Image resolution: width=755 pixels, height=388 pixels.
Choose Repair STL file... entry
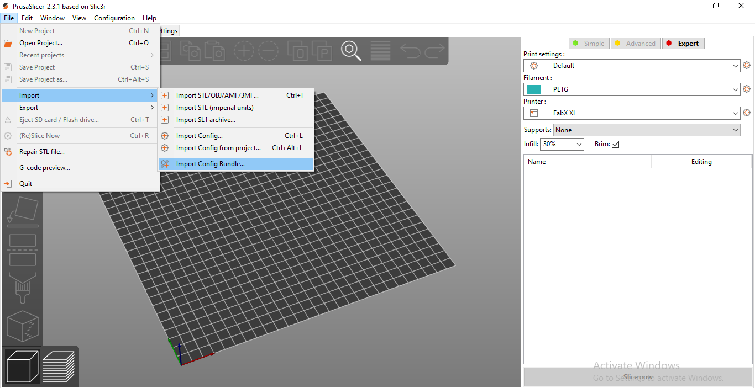[x=81, y=152]
